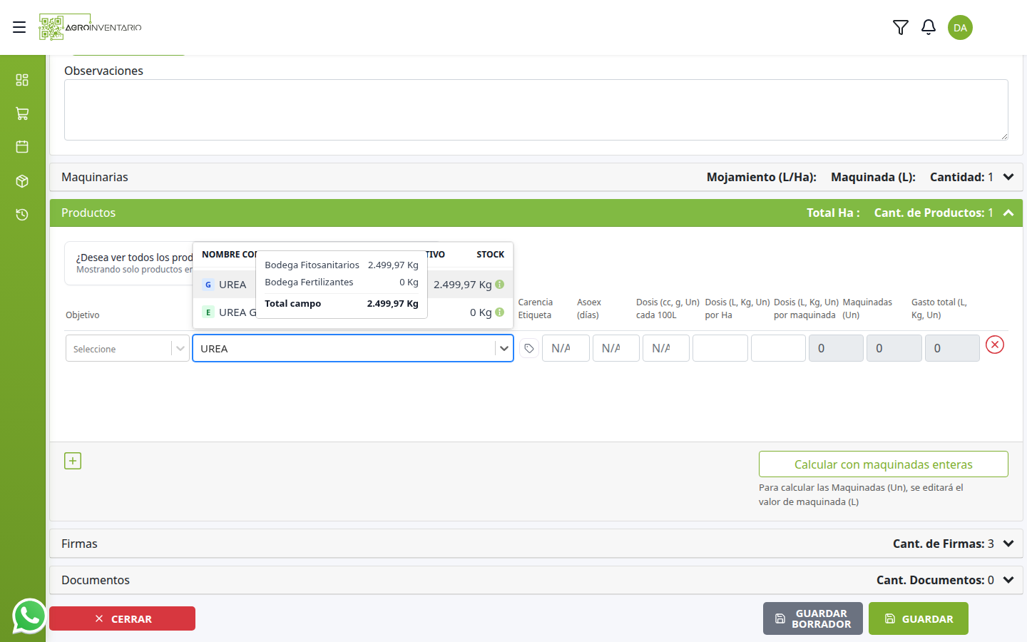The width and height of the screenshot is (1027, 642).
Task: Click the Maquinadas (Un) value field
Action: coord(894,348)
